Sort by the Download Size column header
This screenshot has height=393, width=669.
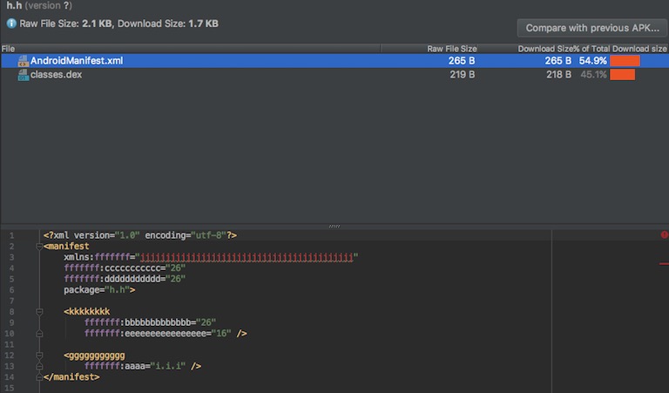pos(544,49)
